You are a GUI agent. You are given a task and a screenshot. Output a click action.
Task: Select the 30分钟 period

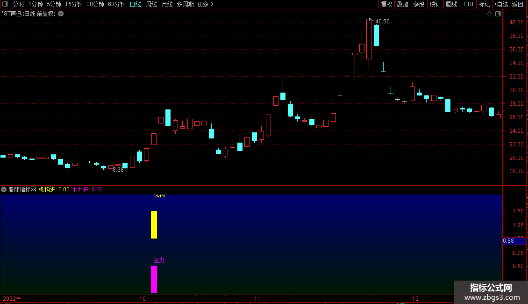pyautogui.click(x=95, y=4)
